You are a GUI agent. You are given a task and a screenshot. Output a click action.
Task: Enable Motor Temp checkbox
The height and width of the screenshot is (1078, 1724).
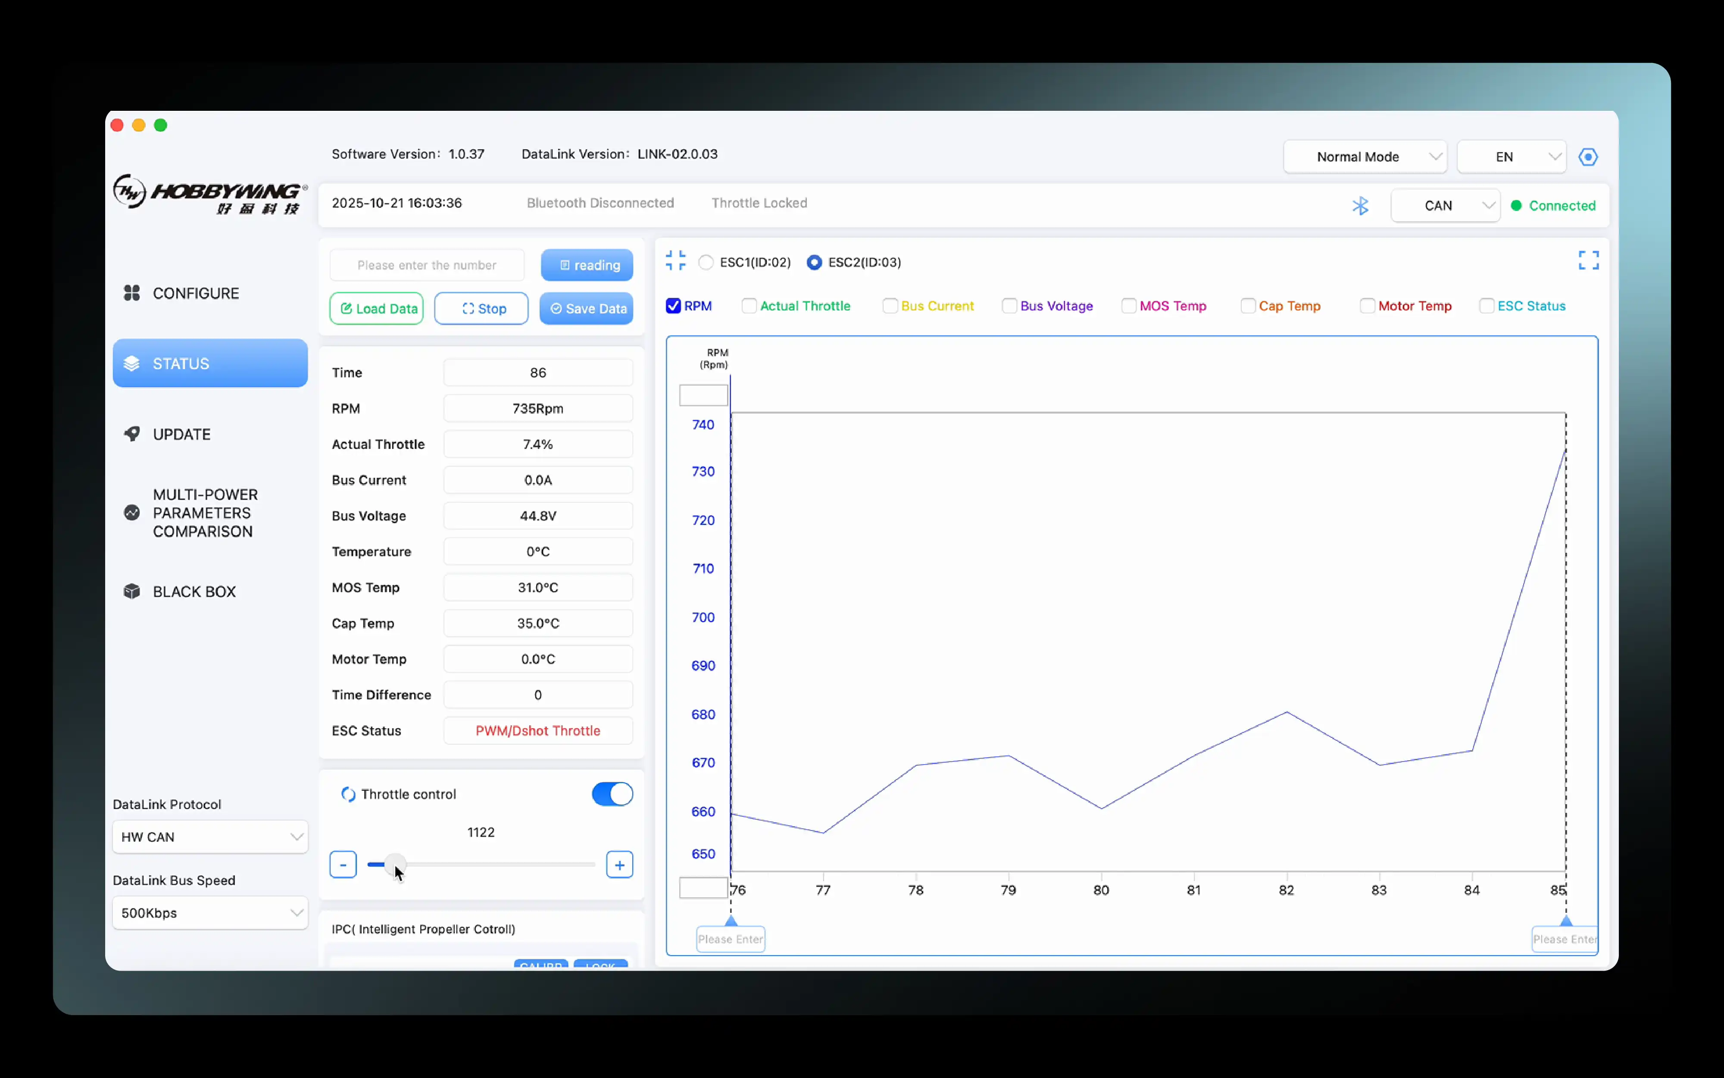click(1367, 306)
